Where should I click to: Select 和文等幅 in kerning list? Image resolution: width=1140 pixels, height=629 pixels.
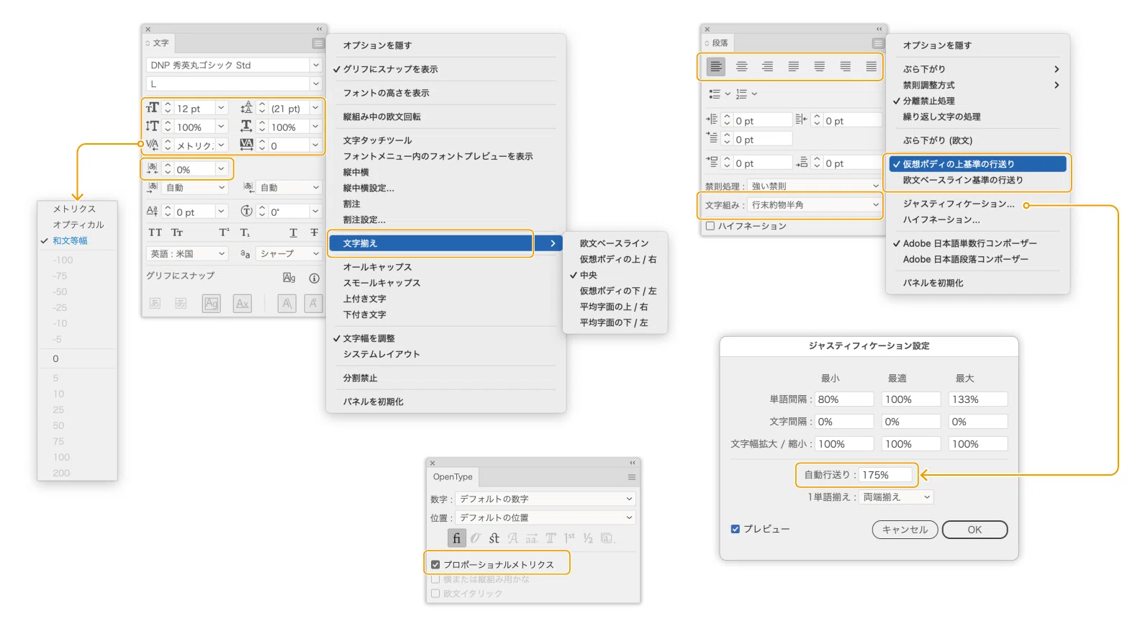[70, 241]
